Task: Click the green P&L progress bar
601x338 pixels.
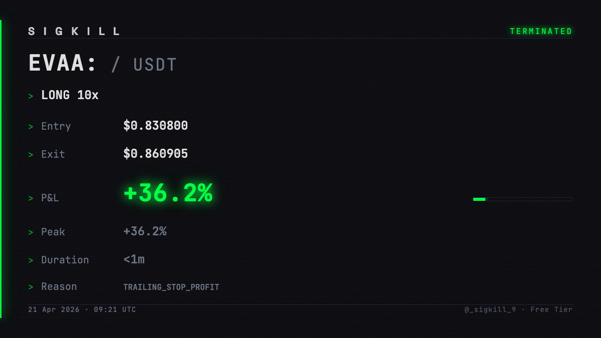Action: tap(523, 199)
